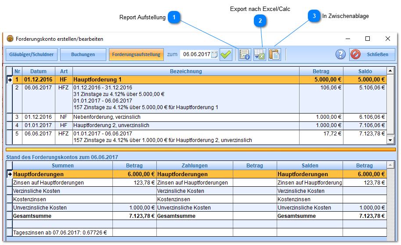Export to Excel/Calc via toolbar icon
The height and width of the screenshot is (245, 401).
[260, 55]
